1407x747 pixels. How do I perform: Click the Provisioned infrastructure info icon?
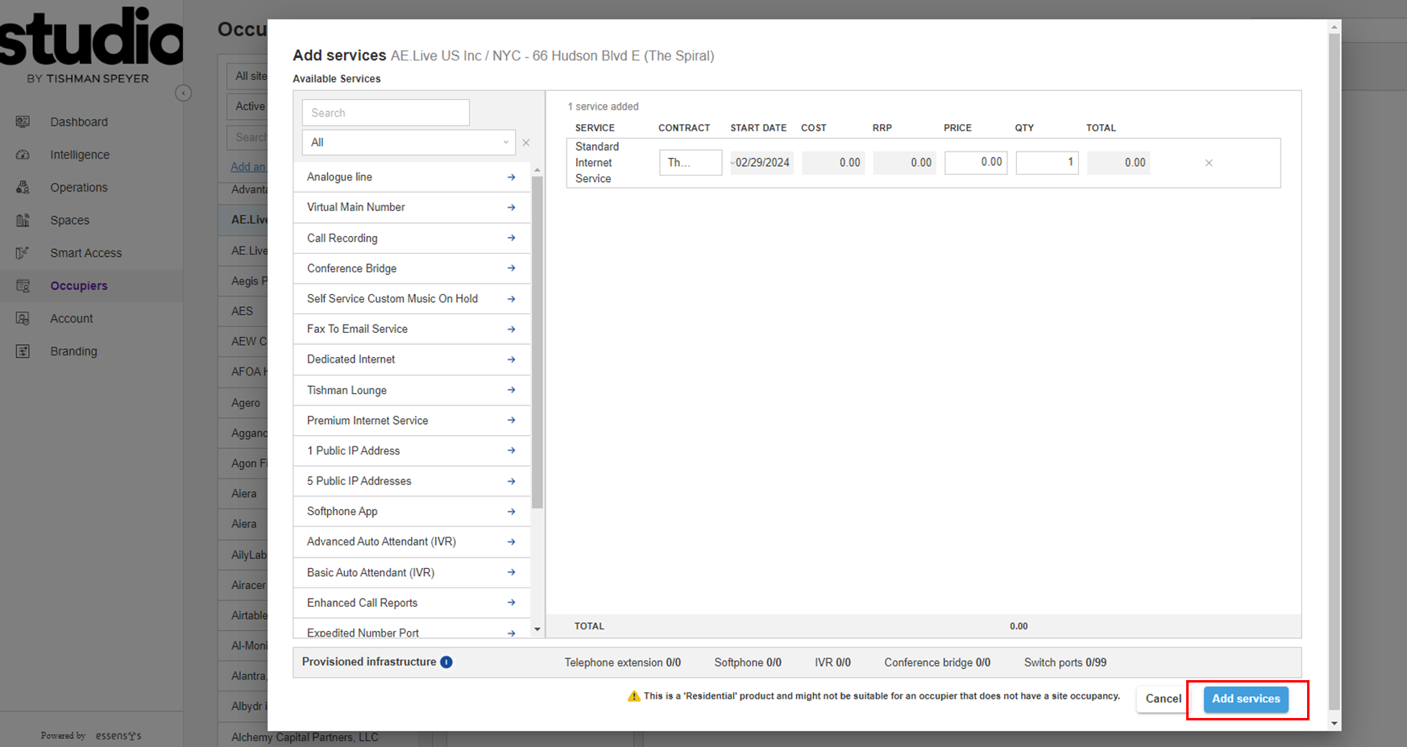click(446, 662)
